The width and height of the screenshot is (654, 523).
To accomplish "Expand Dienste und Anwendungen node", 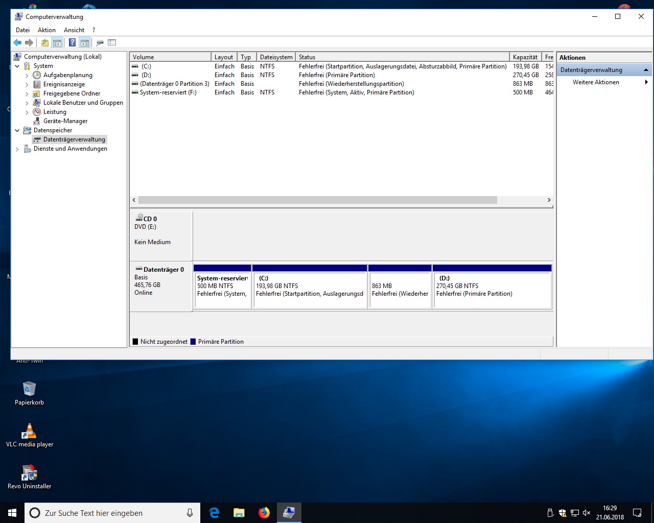I will click(x=17, y=149).
